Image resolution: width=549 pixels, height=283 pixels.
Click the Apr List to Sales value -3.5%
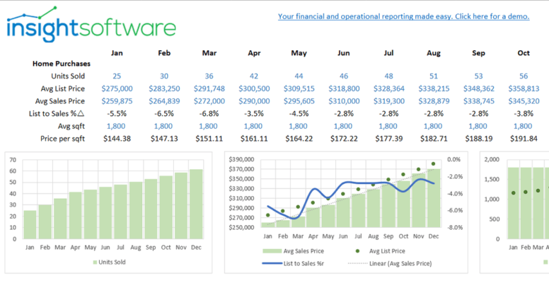[x=254, y=113]
